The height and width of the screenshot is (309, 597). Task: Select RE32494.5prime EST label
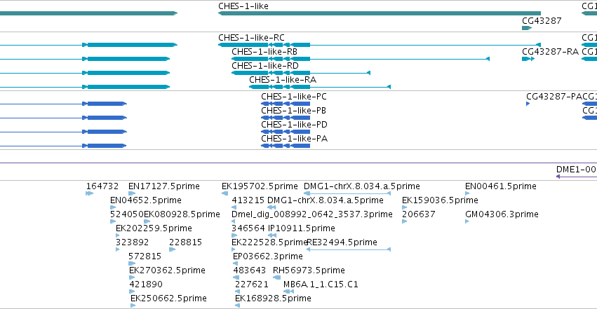342,242
